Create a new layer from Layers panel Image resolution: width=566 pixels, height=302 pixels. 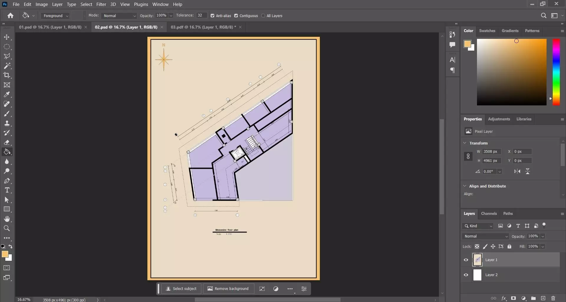pos(543,298)
